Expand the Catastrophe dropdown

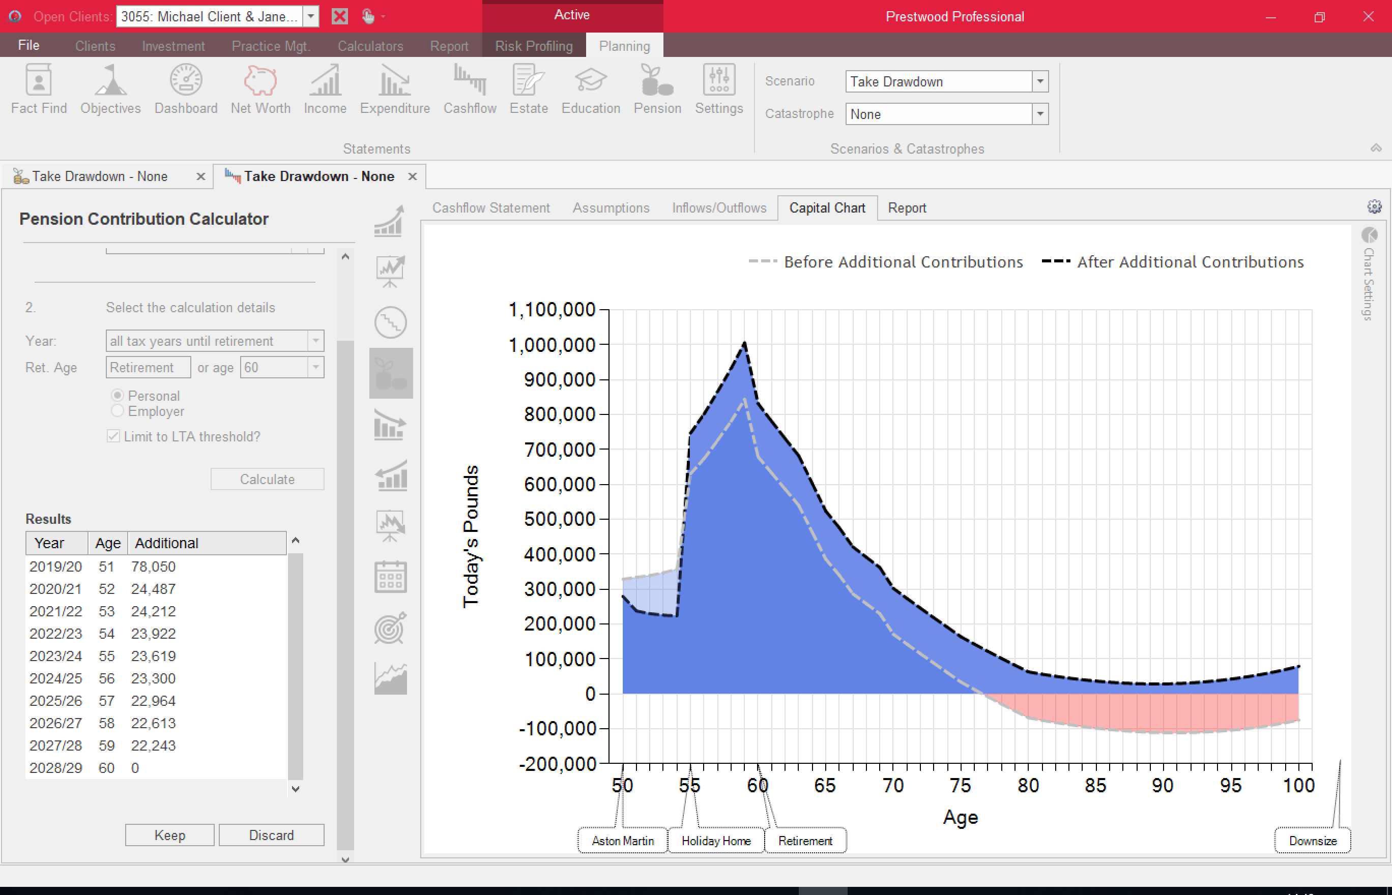point(1039,114)
